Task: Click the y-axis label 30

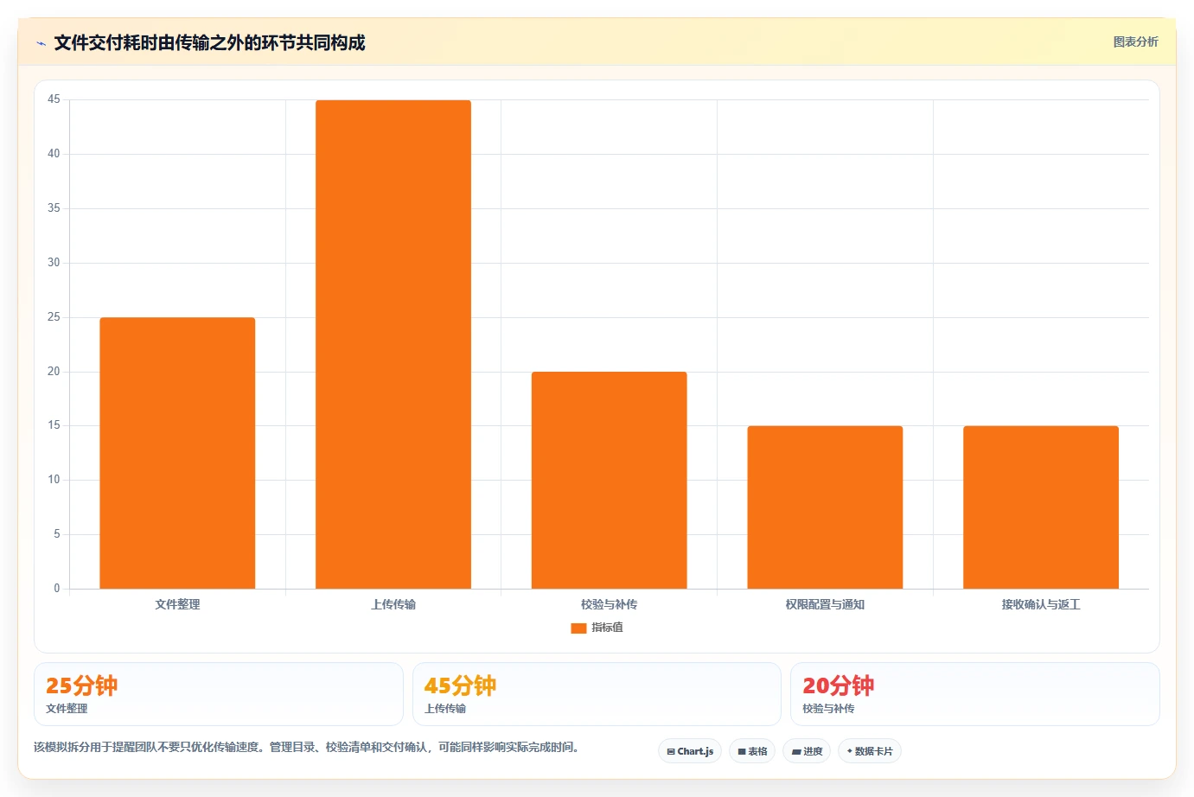Action: coord(54,263)
